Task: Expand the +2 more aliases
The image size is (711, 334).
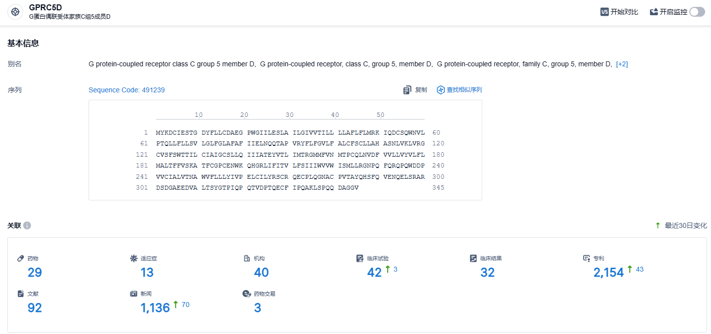Action: [622, 64]
